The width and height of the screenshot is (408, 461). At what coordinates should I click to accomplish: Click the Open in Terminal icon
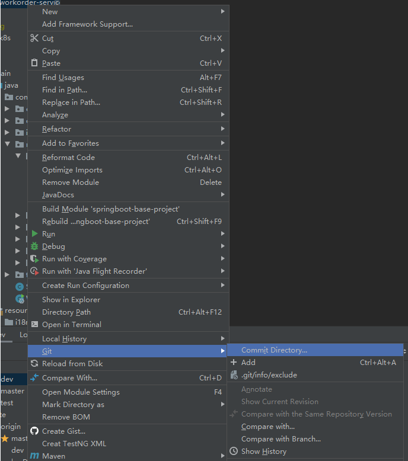point(34,325)
